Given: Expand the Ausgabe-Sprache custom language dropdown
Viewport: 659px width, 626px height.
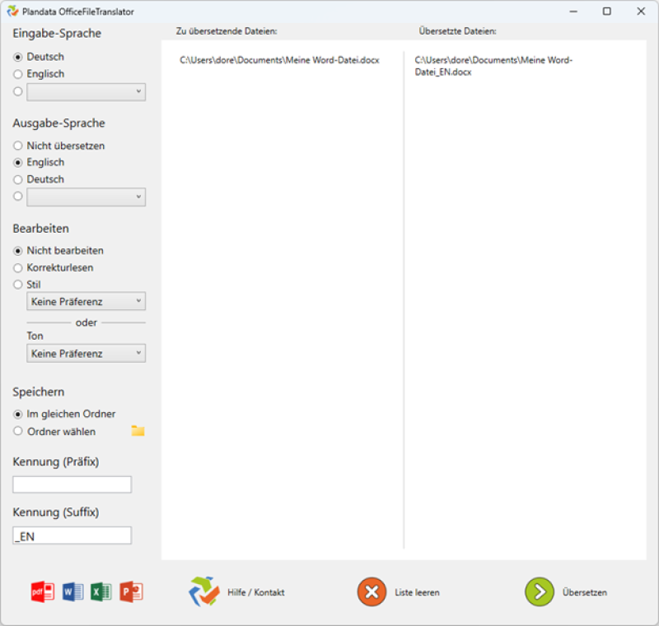Looking at the screenshot, I should (86, 197).
